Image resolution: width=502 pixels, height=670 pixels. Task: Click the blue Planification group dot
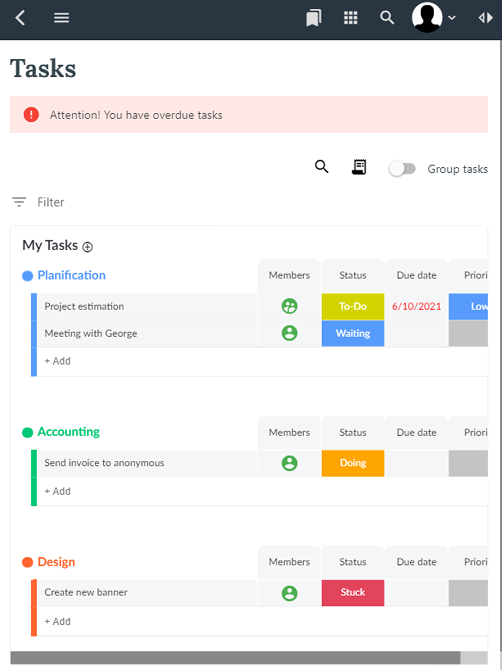[28, 276]
